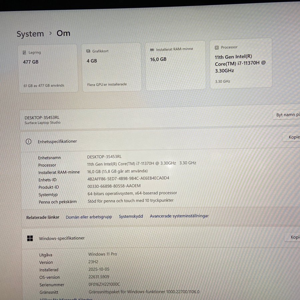Image resolution: width=300 pixels, height=300 pixels.
Task: Open graphics card showing 4 GB
Action: point(111,68)
